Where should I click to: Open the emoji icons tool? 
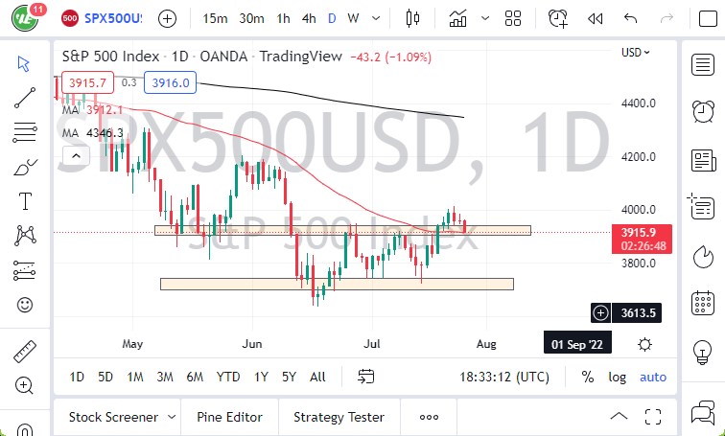point(25,305)
